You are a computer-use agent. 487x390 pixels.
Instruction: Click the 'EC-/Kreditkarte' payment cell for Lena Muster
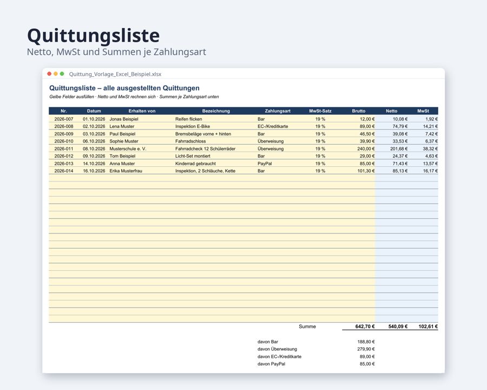(273, 127)
